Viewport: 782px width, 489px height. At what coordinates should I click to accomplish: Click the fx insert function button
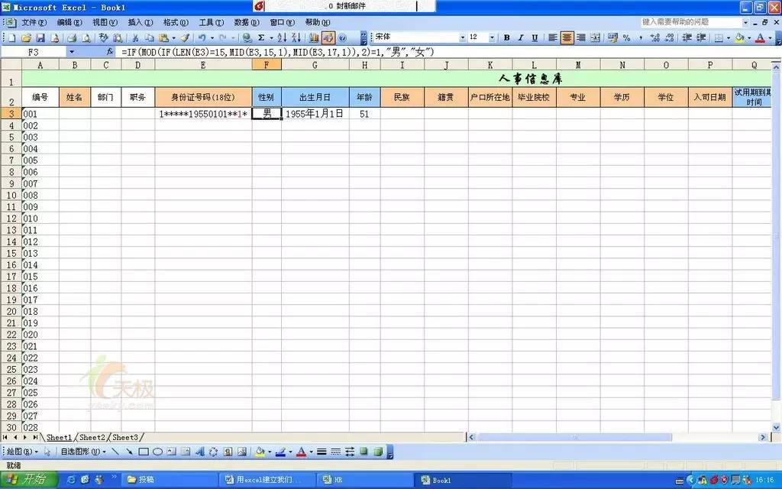tap(110, 51)
